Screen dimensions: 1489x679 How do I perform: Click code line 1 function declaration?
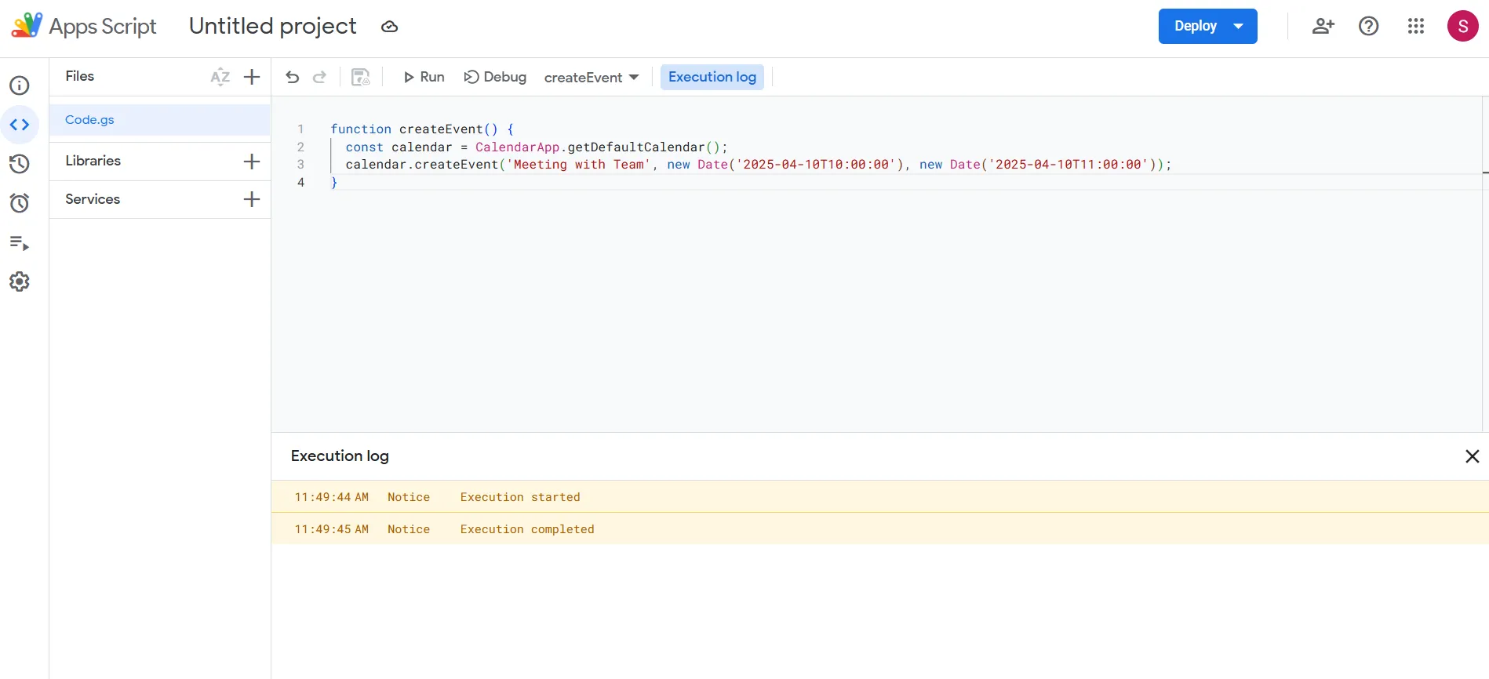point(422,129)
